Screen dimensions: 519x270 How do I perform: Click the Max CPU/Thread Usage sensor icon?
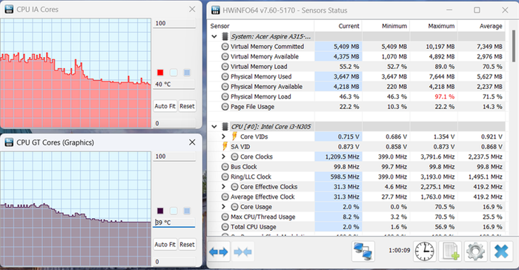[x=225, y=217]
